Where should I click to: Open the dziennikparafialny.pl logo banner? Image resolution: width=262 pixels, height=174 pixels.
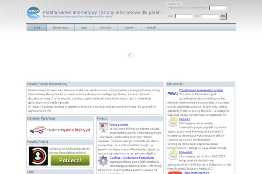pos(60,130)
